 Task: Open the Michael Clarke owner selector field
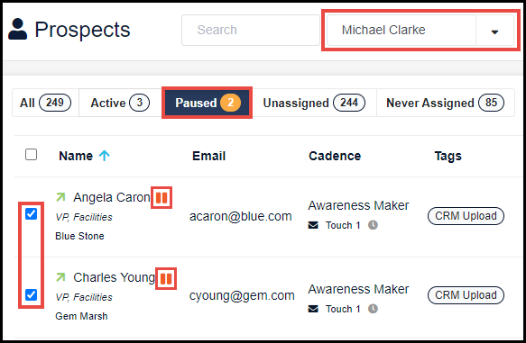tap(401, 30)
